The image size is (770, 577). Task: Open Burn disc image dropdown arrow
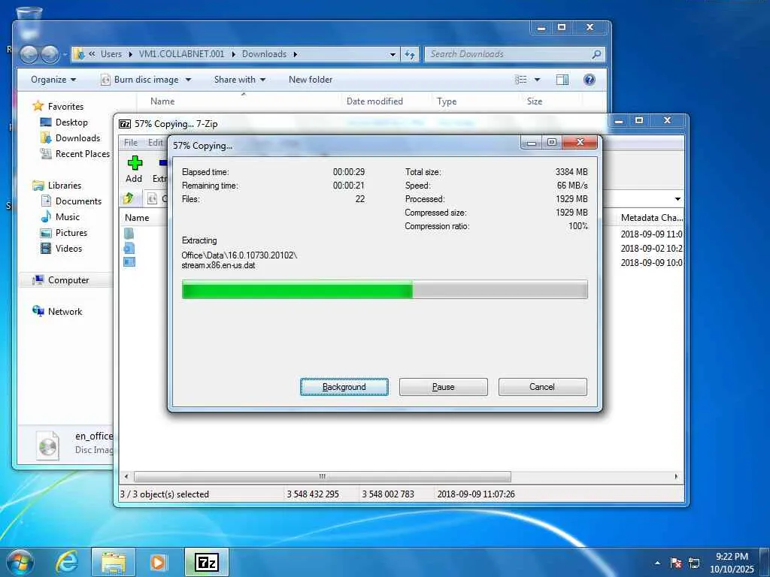point(188,80)
